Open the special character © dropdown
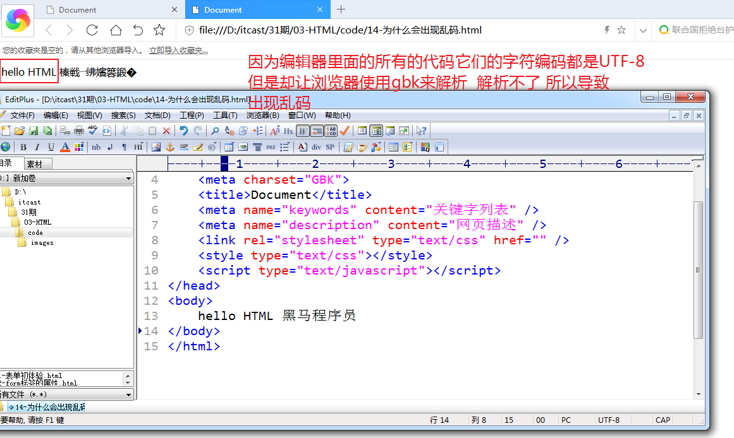Viewport: 734px width, 438px height. [212, 147]
